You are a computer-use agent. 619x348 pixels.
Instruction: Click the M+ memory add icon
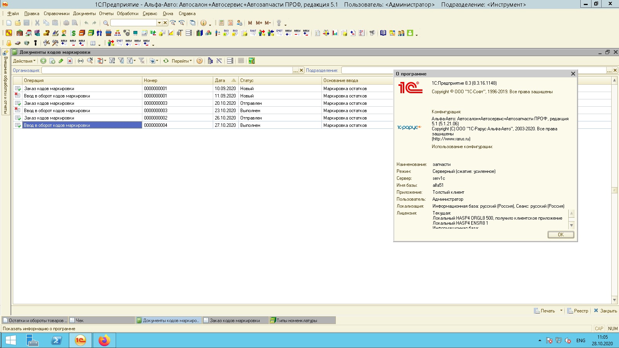[x=259, y=23]
